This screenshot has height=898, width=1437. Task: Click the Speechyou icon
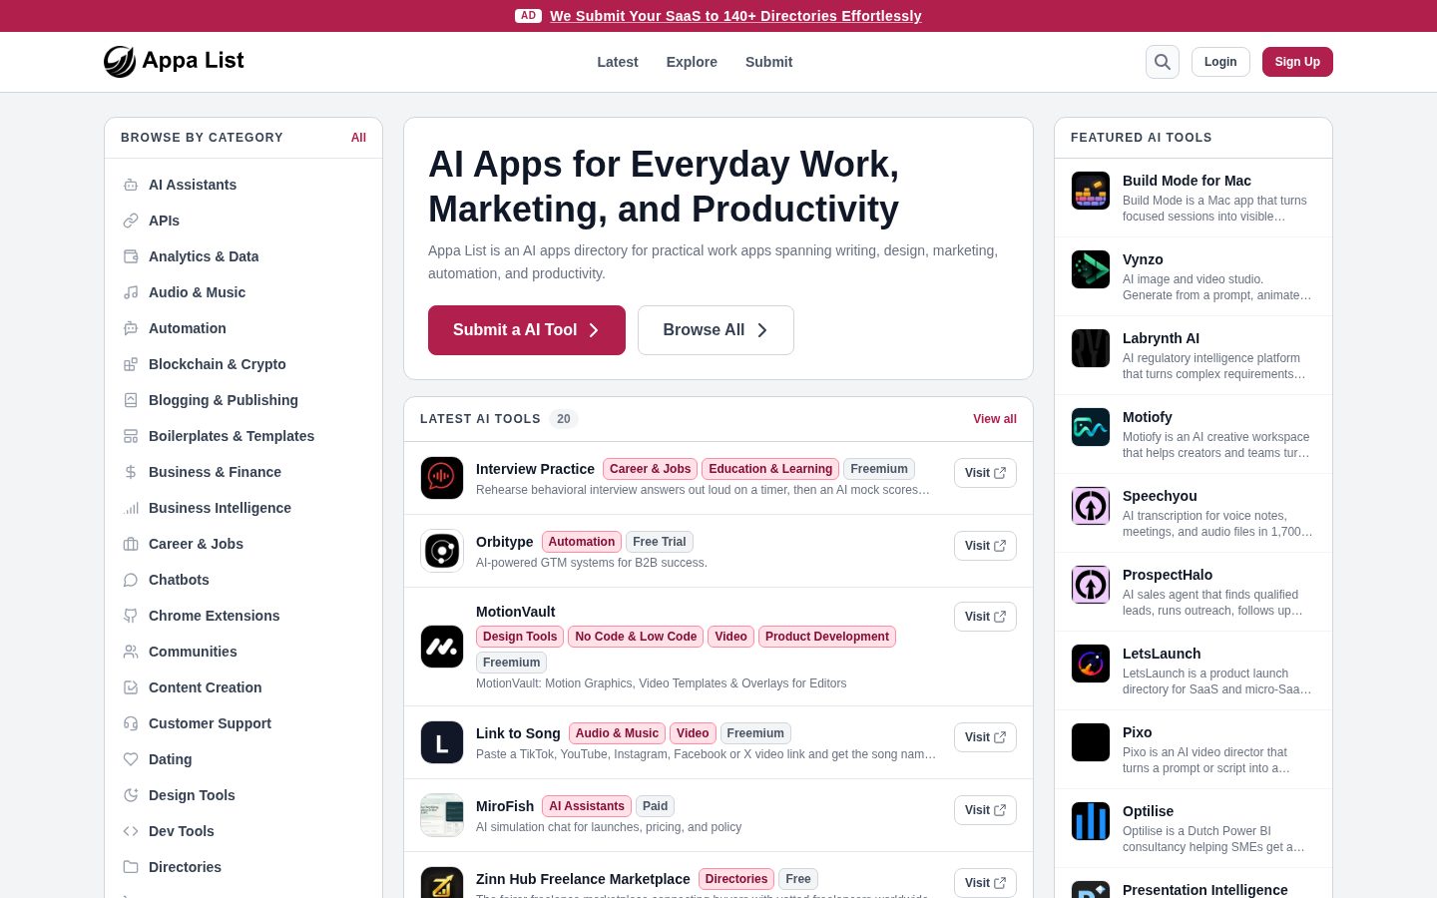pos(1091,506)
